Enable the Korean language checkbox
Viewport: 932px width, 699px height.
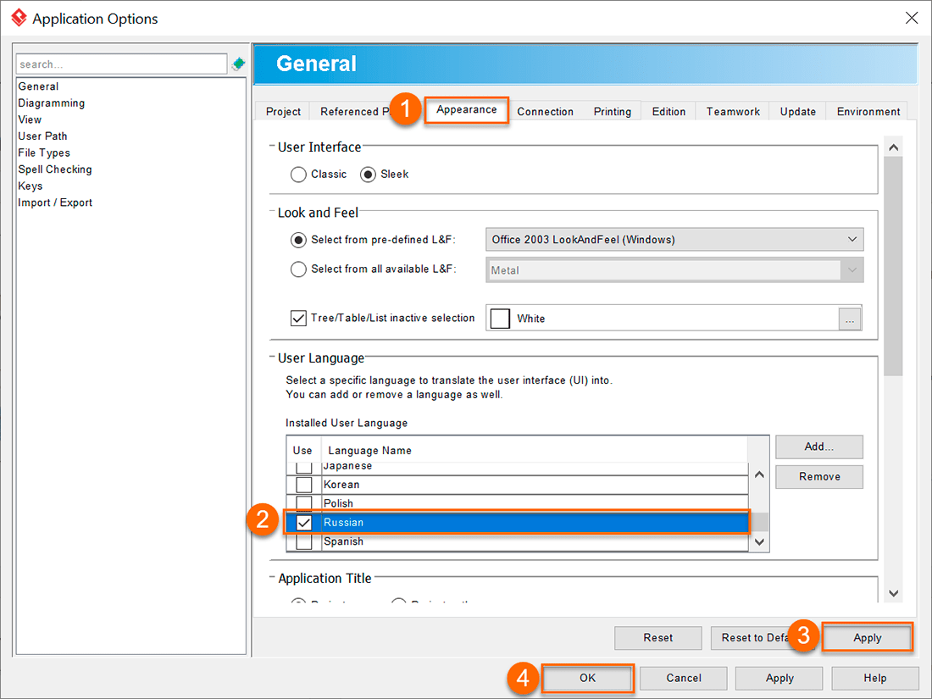[303, 485]
